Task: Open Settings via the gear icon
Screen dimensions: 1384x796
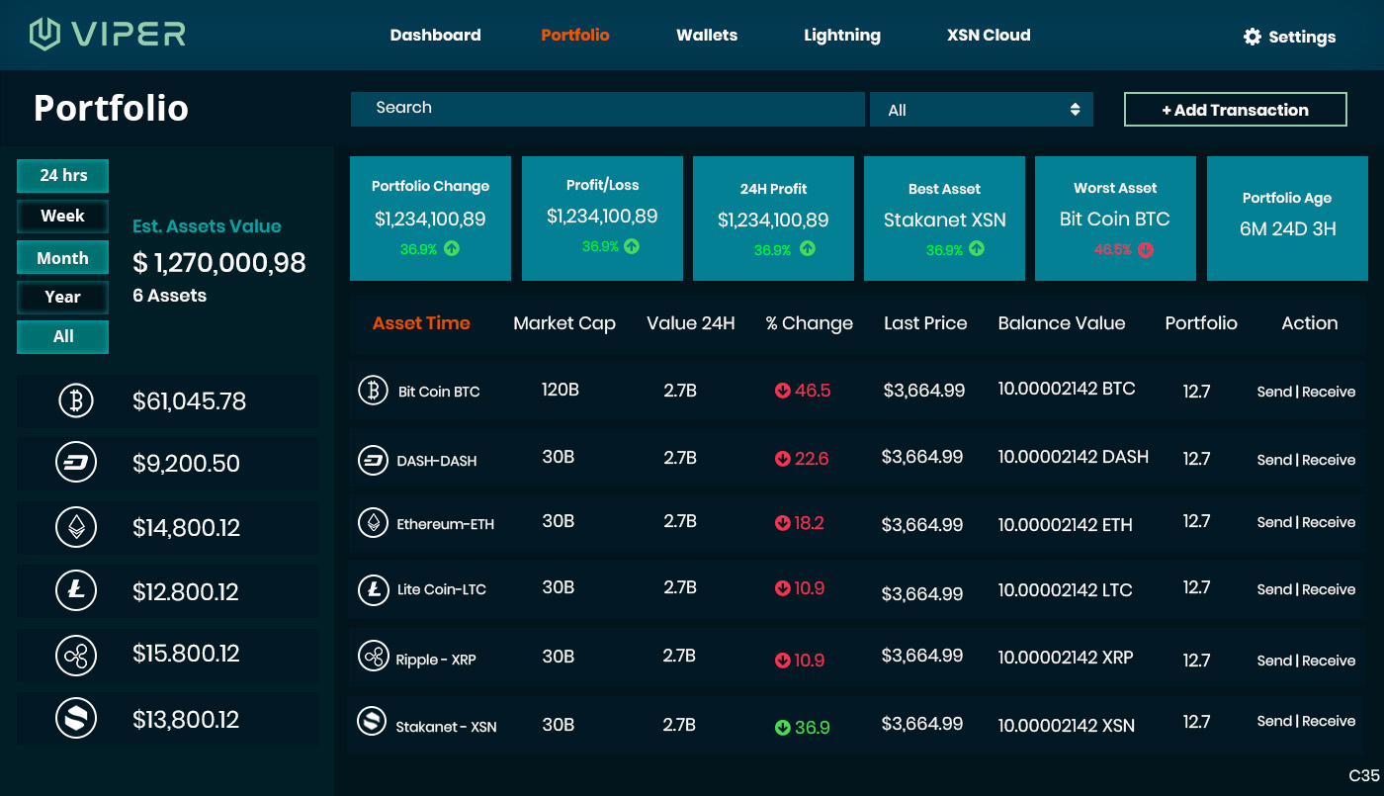Action: [x=1253, y=37]
